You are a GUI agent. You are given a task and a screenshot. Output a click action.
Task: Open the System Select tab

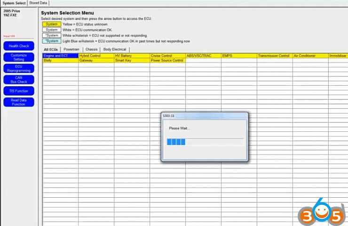14,3
